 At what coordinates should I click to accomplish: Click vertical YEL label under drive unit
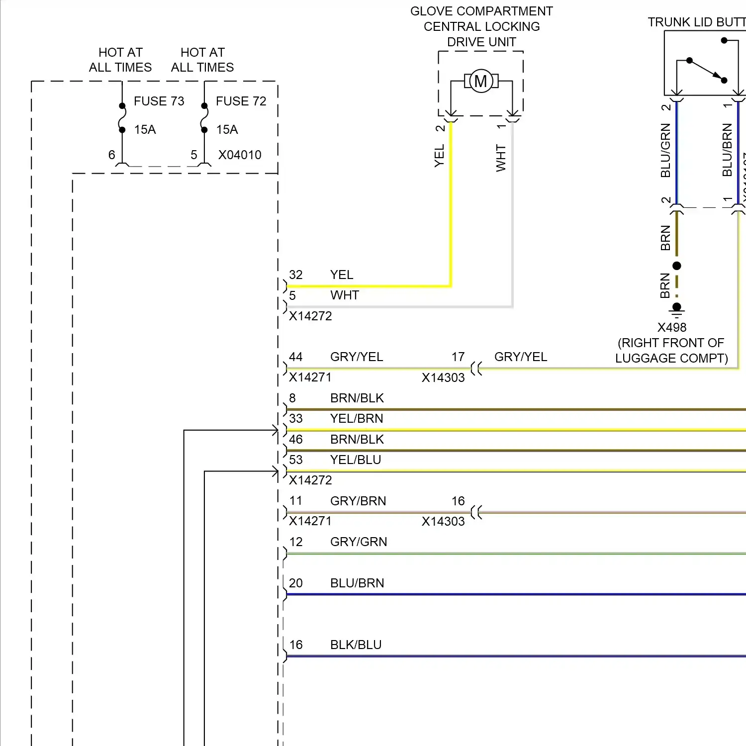(x=439, y=156)
